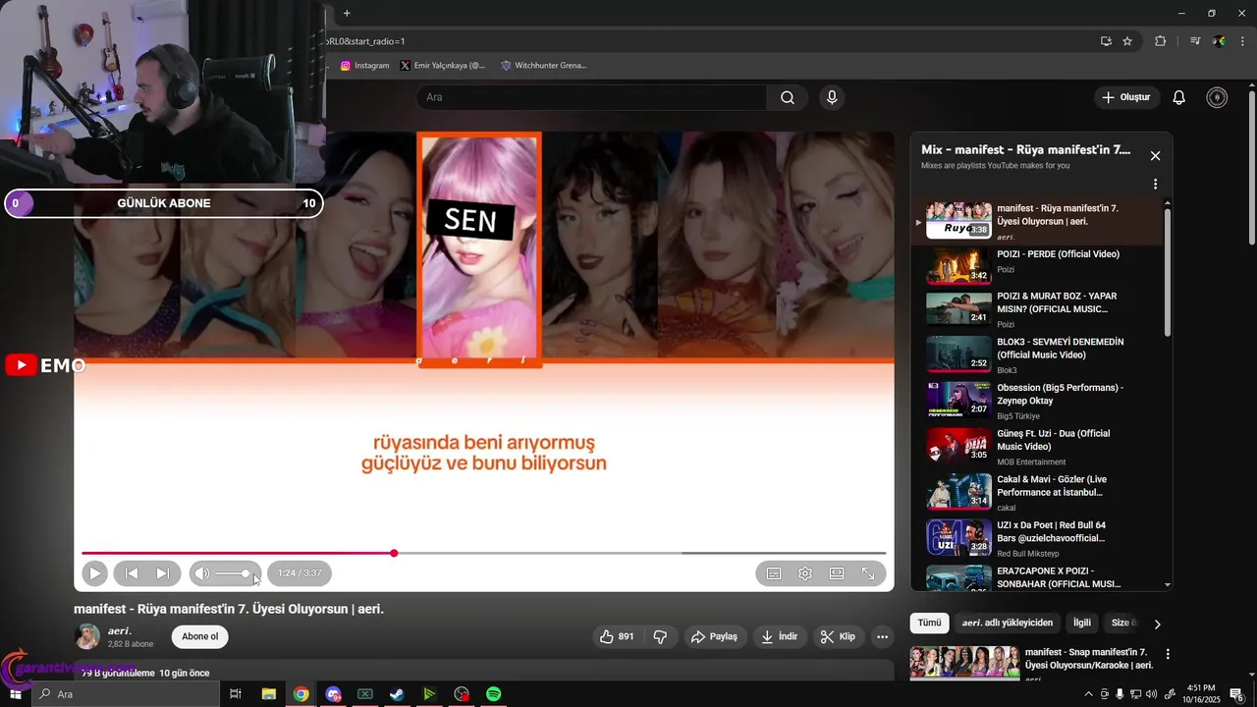Open options for Snap manifest'in 7. video
The height and width of the screenshot is (707, 1257).
tap(1168, 654)
